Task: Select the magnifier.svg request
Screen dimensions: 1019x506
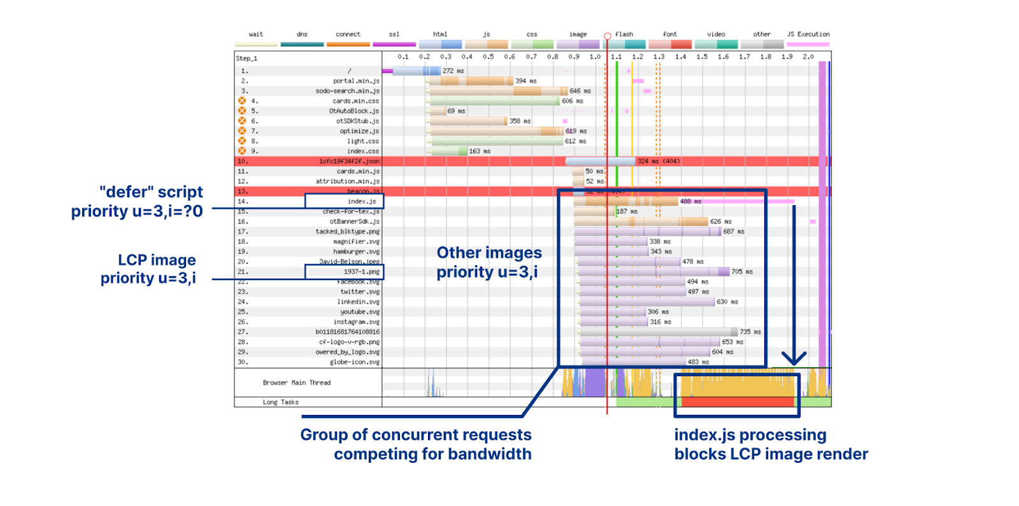Action: [356, 241]
